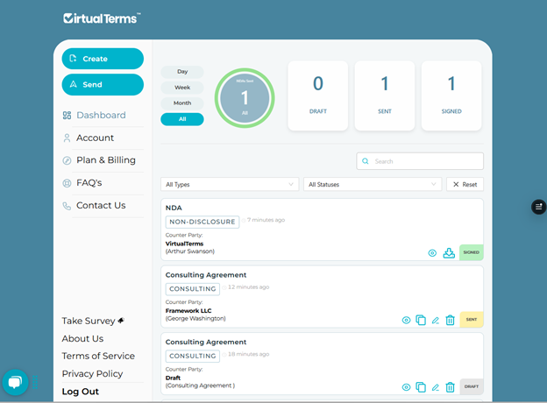Click the Account person icon

click(67, 138)
